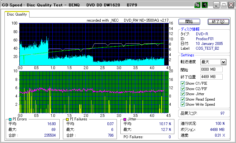The height and width of the screenshot is (143, 236).
Task: Click the save screenshot floppy icon
Action: click(x=205, y=5)
